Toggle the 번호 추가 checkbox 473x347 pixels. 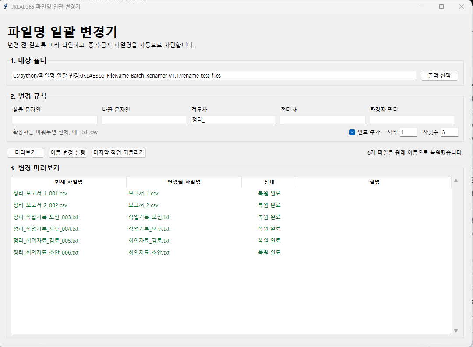click(352, 132)
